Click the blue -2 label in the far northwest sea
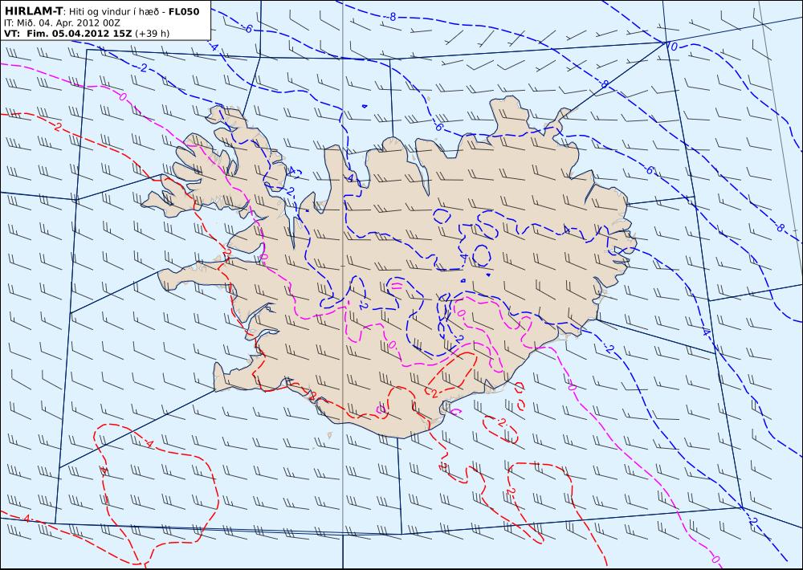The height and width of the screenshot is (570, 803). pyautogui.click(x=143, y=67)
